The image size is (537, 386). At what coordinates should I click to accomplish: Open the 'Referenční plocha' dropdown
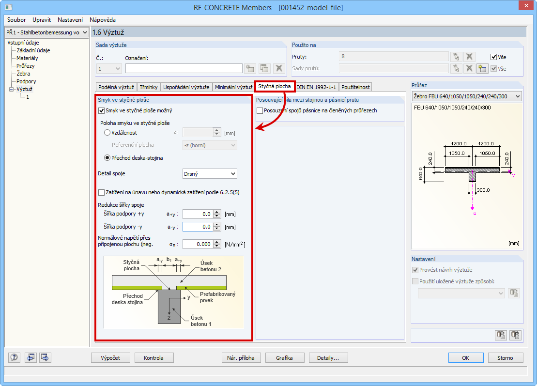point(210,145)
